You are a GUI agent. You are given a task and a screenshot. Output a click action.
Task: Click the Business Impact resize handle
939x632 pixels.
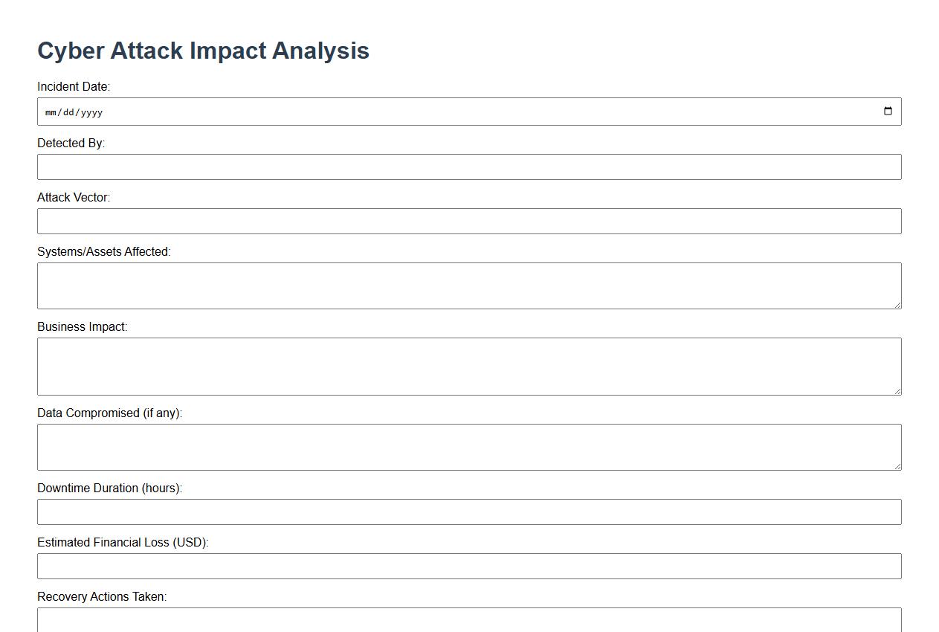897,390
